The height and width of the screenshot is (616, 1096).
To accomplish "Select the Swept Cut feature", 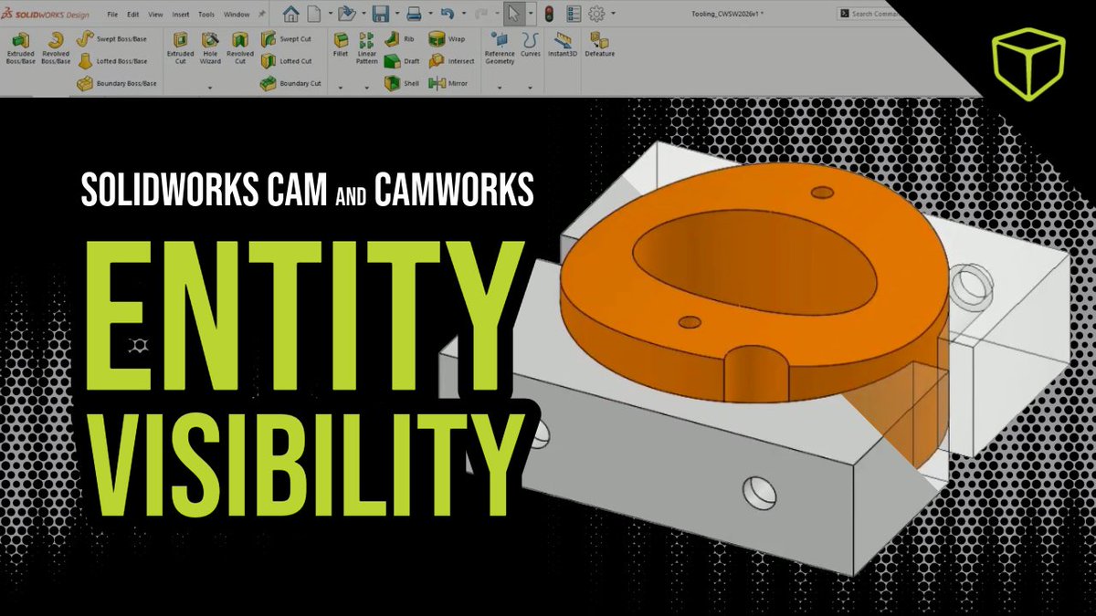I will (x=286, y=39).
